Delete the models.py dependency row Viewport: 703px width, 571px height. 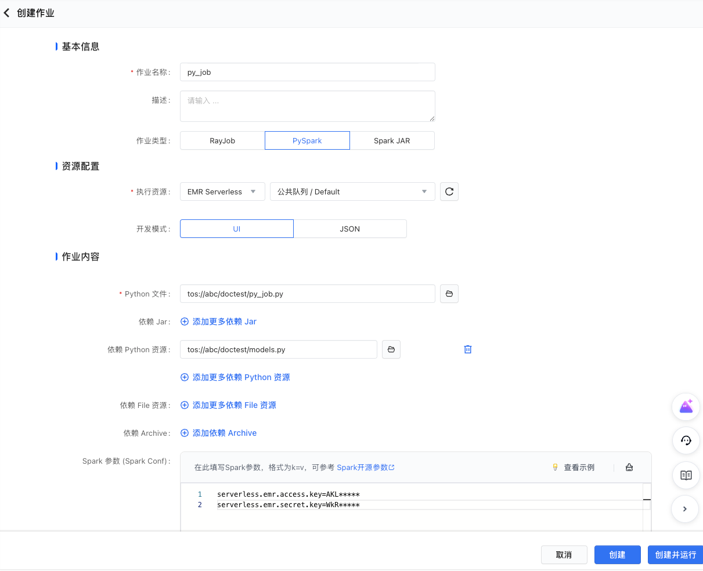pyautogui.click(x=468, y=349)
